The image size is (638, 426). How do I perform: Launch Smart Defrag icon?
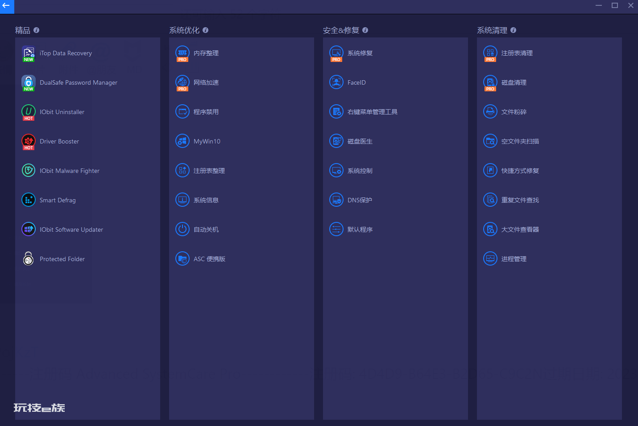pyautogui.click(x=29, y=200)
